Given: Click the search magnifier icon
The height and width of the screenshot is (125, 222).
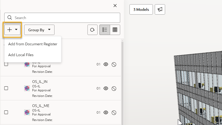Looking at the screenshot, I should coord(10,18).
